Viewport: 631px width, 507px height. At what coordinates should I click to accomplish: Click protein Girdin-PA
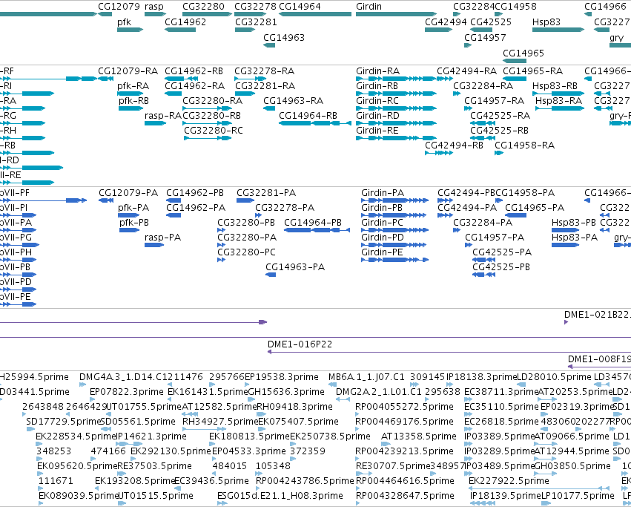394,200
